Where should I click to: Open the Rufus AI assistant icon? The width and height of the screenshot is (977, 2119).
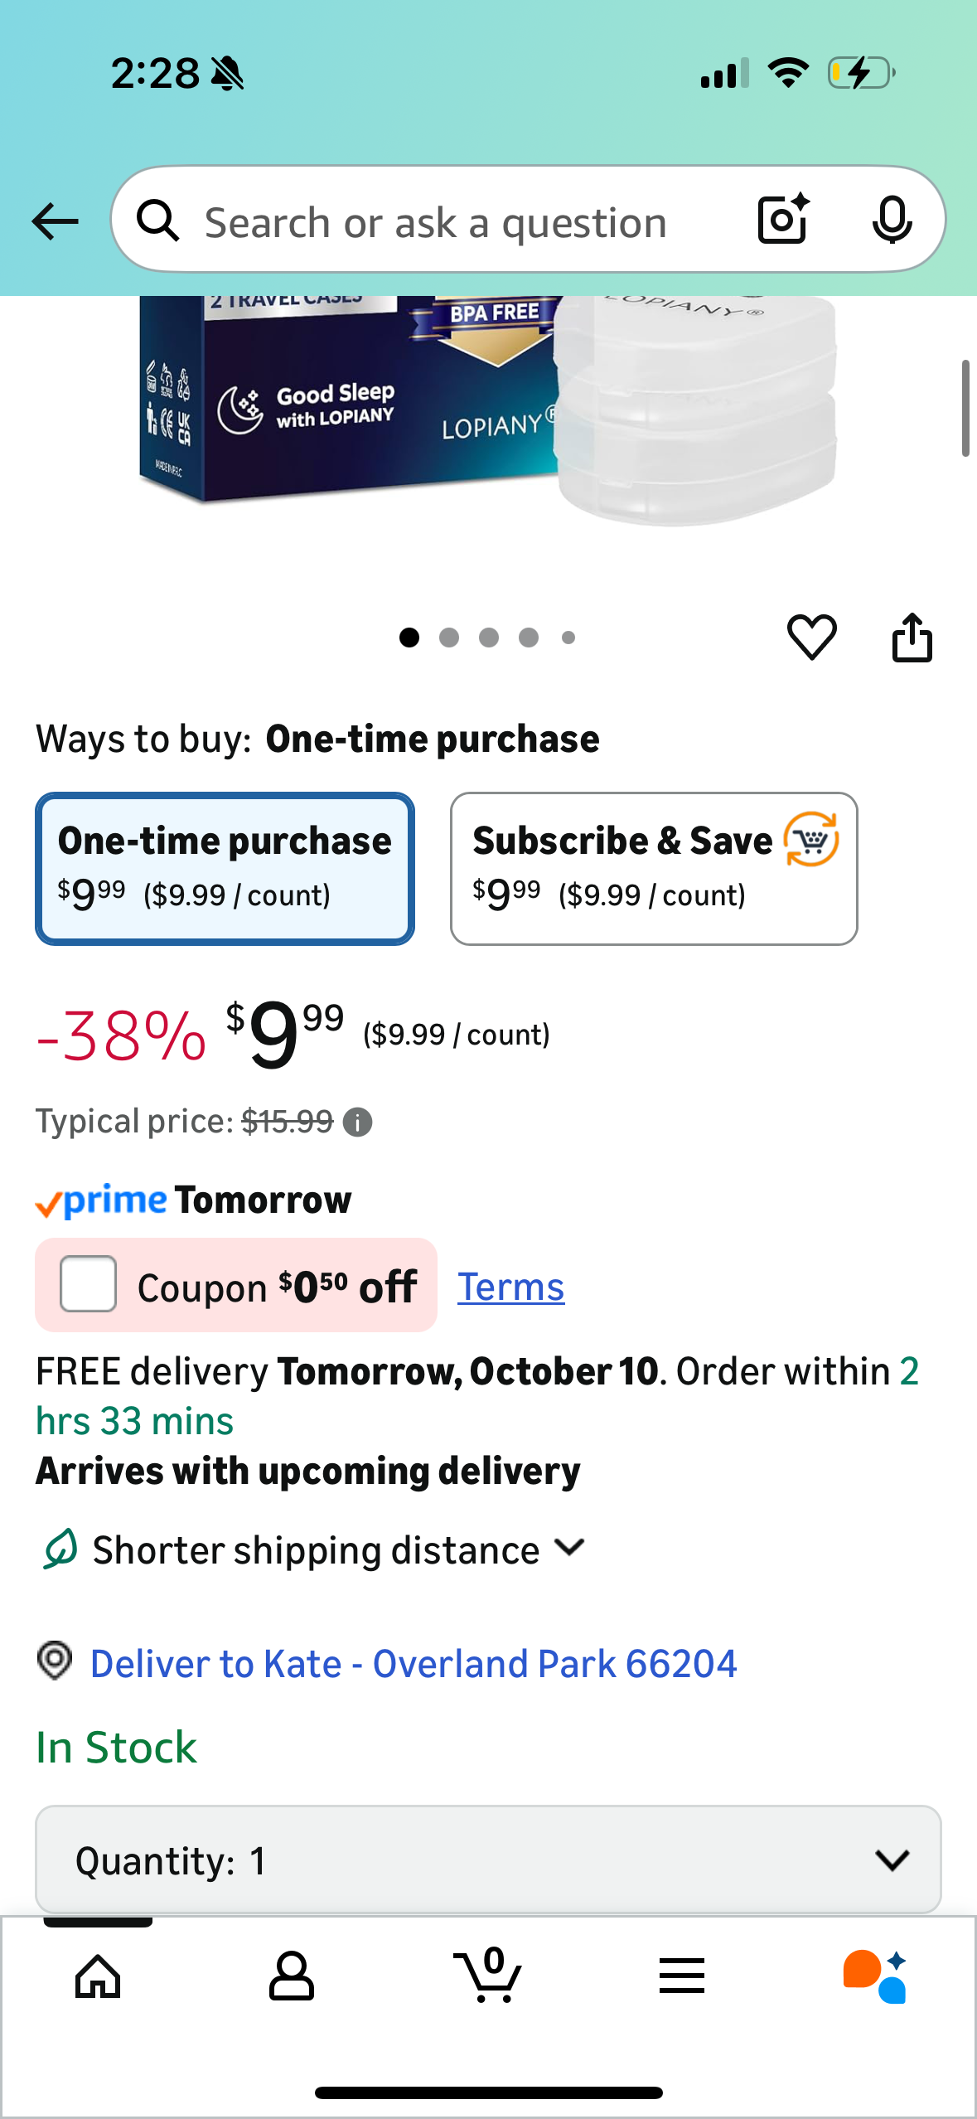click(875, 1976)
